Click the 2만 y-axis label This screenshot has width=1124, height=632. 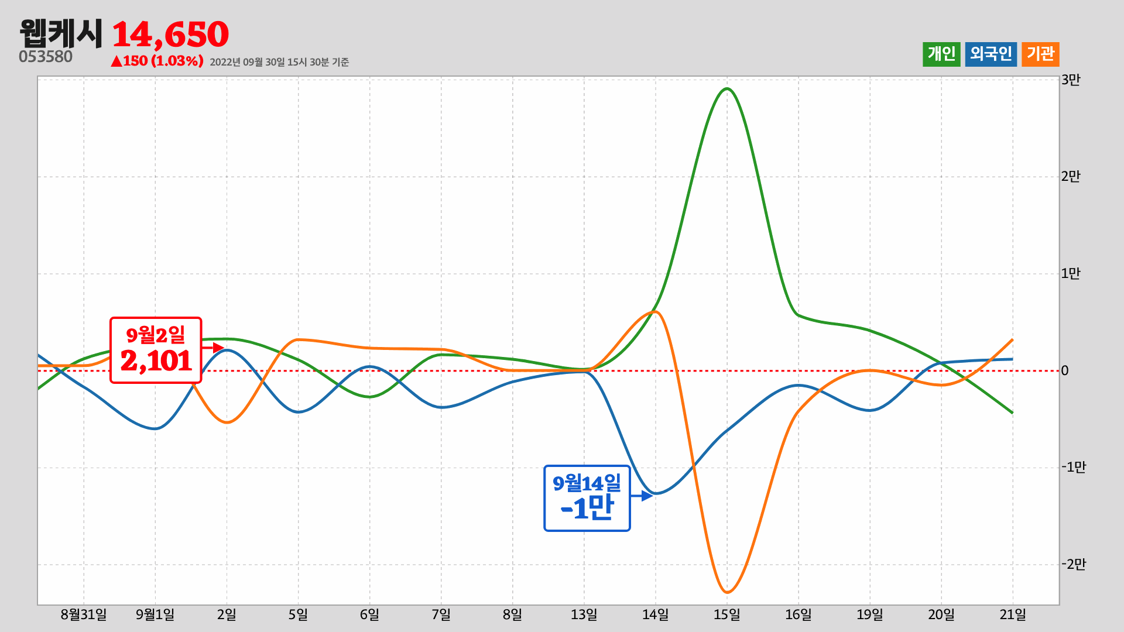click(x=1071, y=176)
